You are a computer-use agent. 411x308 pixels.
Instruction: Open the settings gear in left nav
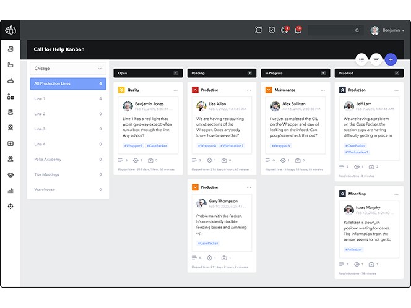tap(11, 207)
